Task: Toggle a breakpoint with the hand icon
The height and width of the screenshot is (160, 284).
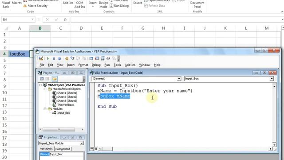Action: pos(67,58)
